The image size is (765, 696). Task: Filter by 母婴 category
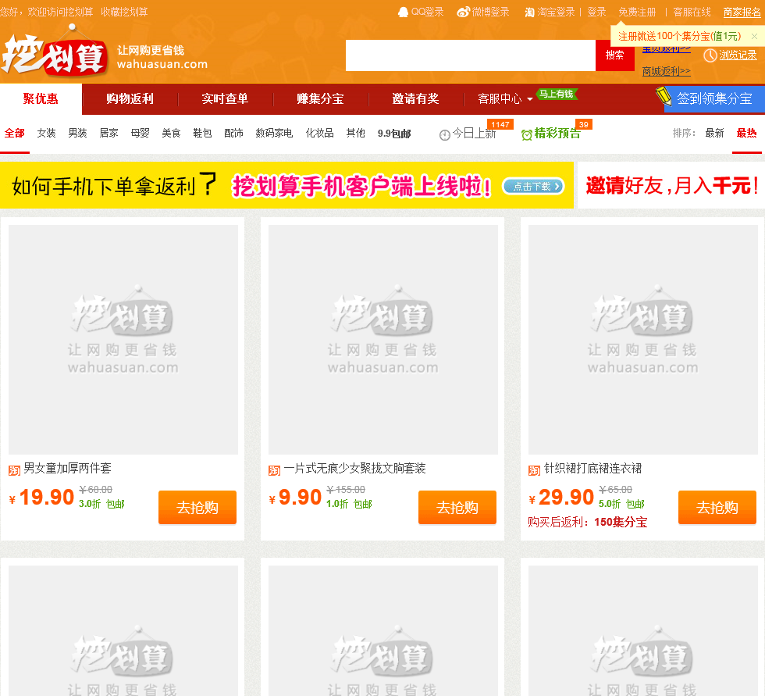tap(140, 133)
